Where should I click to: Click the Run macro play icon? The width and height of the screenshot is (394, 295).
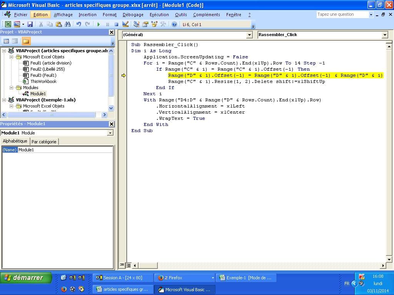tap(98, 24)
